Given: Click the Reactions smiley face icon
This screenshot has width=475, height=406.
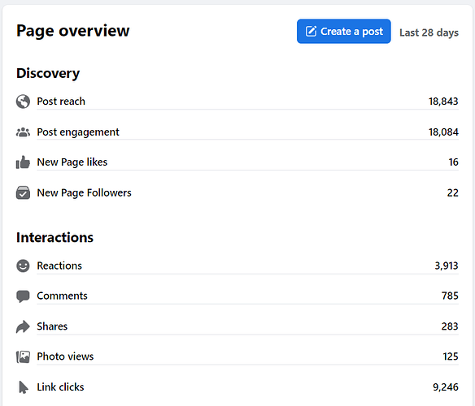Looking at the screenshot, I should tap(23, 266).
